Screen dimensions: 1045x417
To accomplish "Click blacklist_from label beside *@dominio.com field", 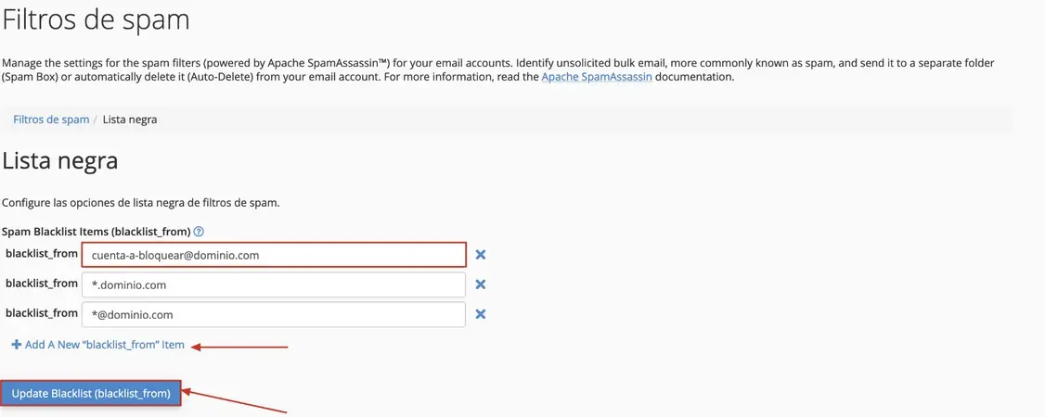I will tap(42, 313).
